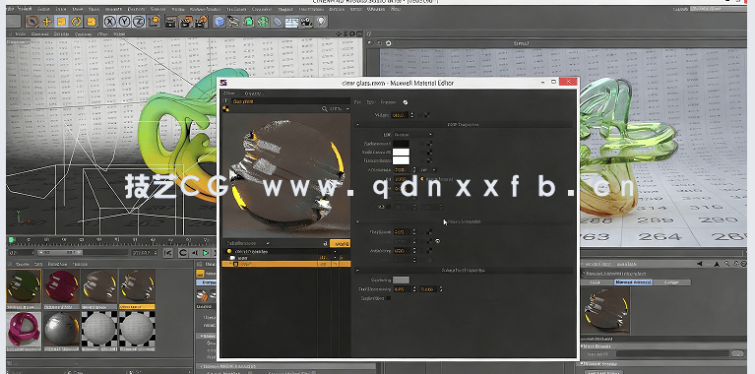Click the green generator object icon
Image resolution: width=755 pixels, height=374 pixels.
(x=248, y=22)
